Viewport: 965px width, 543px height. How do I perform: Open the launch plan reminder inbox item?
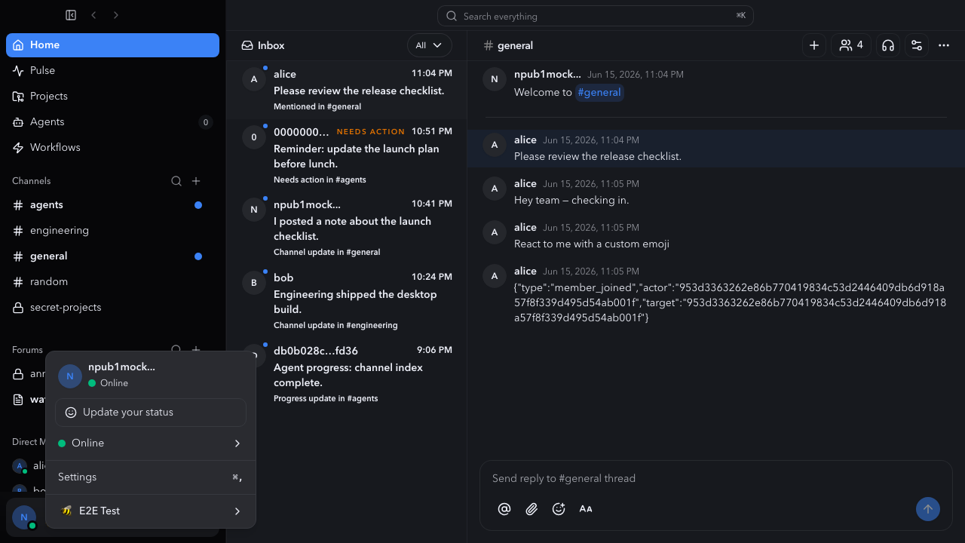(347, 155)
